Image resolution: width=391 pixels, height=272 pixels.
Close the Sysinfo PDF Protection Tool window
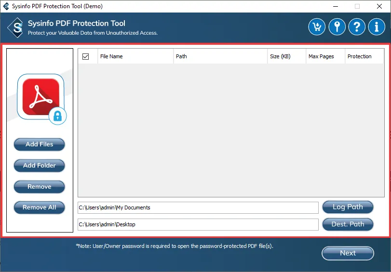(379, 6)
